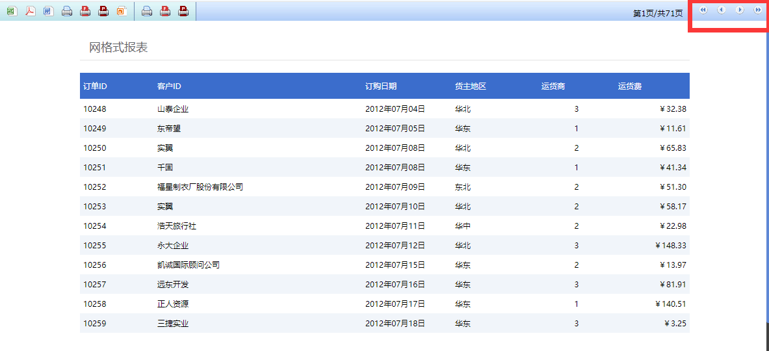Image resolution: width=769 pixels, height=351 pixels.
Task: Select order ID 10254
Action: [x=95, y=226]
